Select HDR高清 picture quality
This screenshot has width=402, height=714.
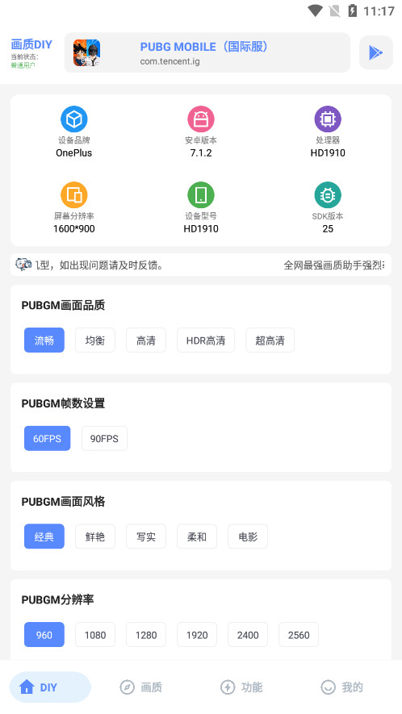click(206, 340)
